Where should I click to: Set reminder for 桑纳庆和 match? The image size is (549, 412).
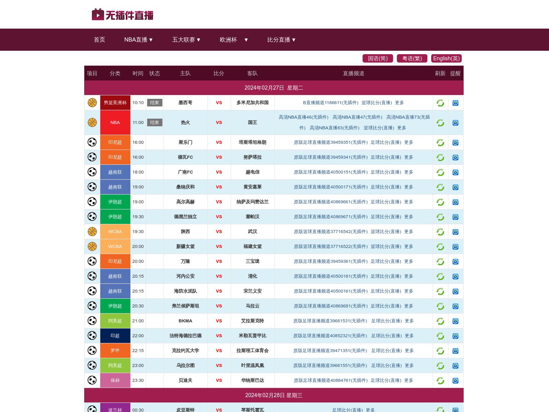tap(456, 187)
